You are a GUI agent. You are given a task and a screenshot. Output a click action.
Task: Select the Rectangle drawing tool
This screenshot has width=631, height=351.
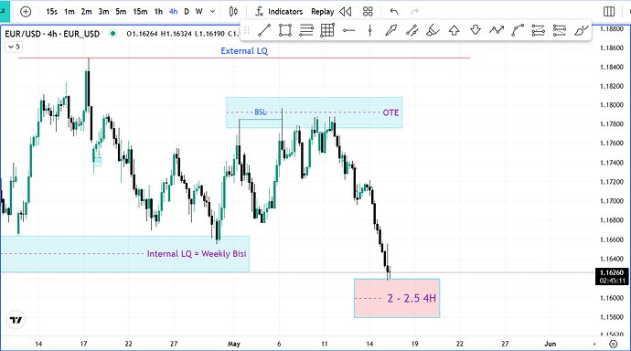285,30
